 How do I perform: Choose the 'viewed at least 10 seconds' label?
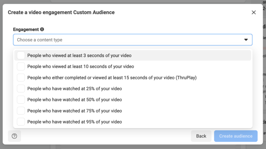point(81,66)
